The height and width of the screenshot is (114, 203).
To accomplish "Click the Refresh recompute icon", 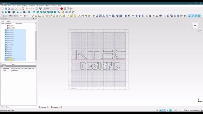I will tap(37, 9).
